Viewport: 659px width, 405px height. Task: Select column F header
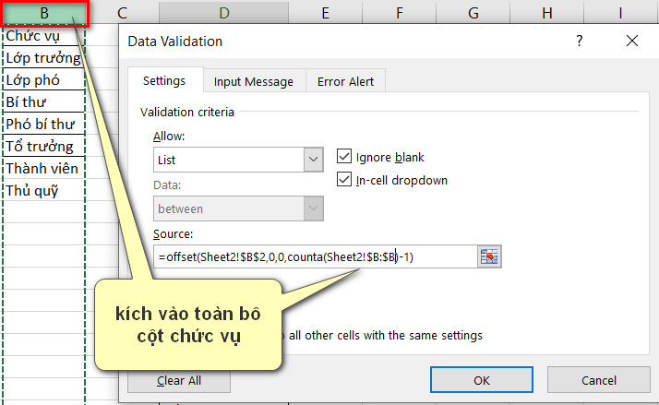click(400, 13)
